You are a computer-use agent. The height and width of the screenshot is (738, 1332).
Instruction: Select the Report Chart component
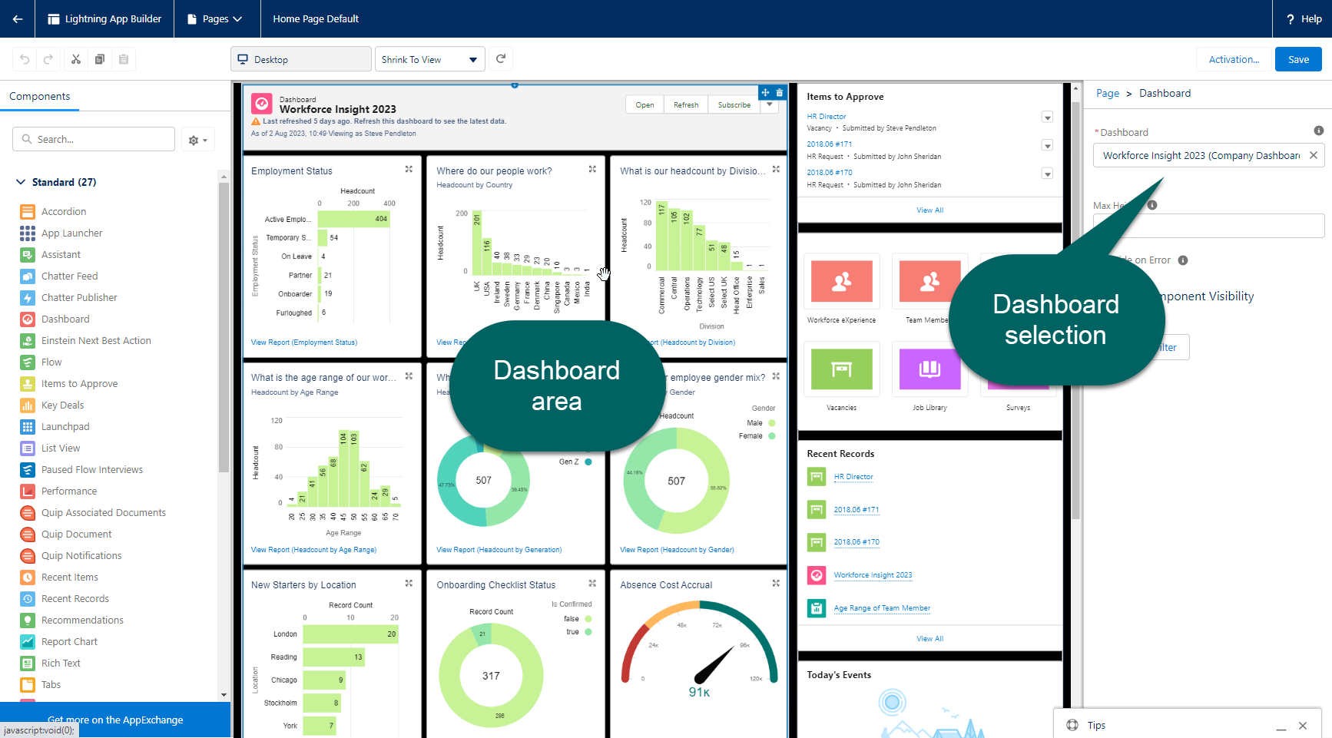[69, 641]
